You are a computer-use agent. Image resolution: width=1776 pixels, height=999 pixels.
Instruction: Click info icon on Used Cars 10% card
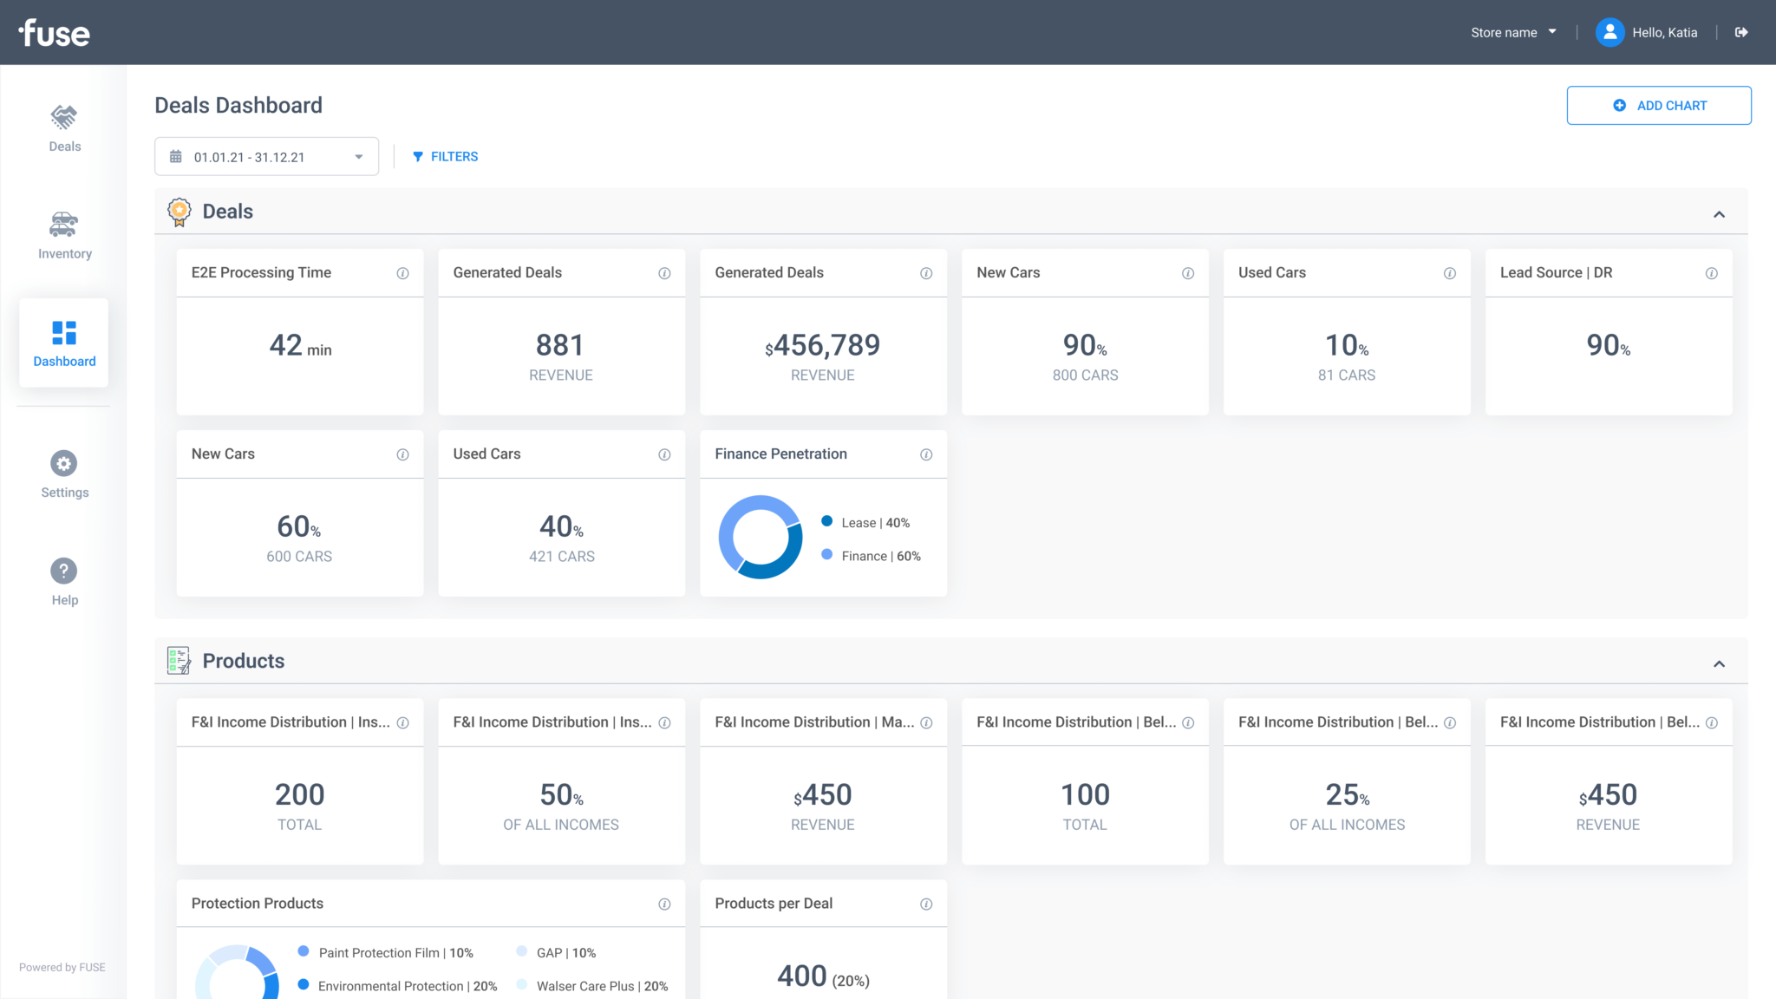click(x=1450, y=273)
